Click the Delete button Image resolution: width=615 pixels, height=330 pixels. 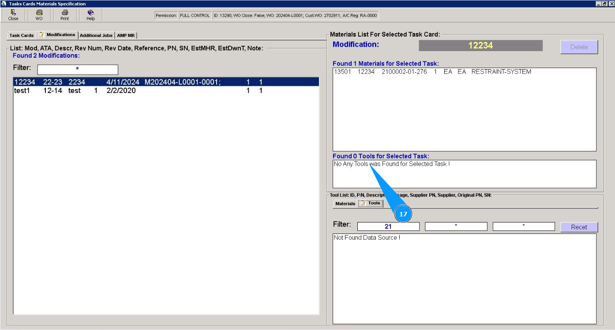[579, 47]
